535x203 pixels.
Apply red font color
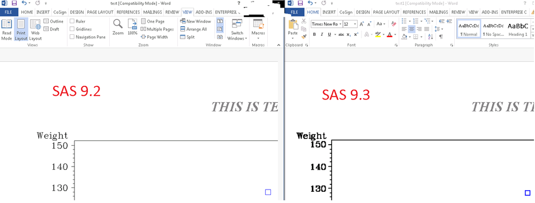point(389,34)
